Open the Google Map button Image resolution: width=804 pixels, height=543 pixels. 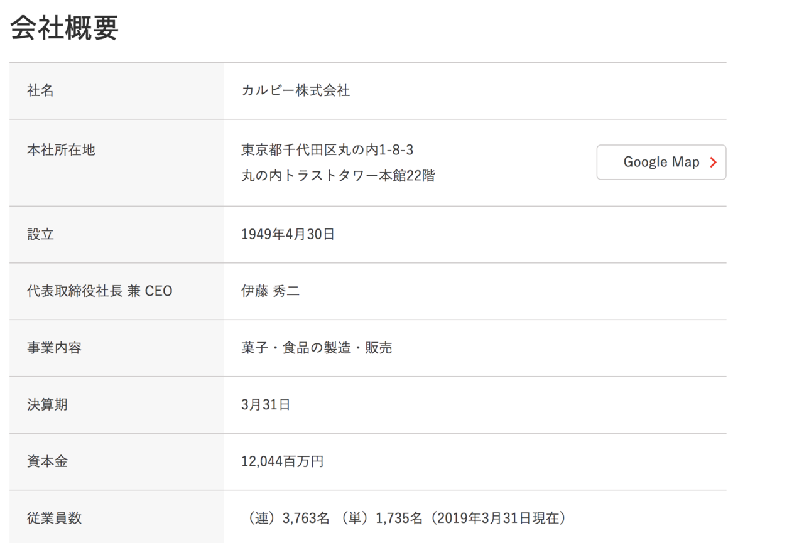point(661,162)
